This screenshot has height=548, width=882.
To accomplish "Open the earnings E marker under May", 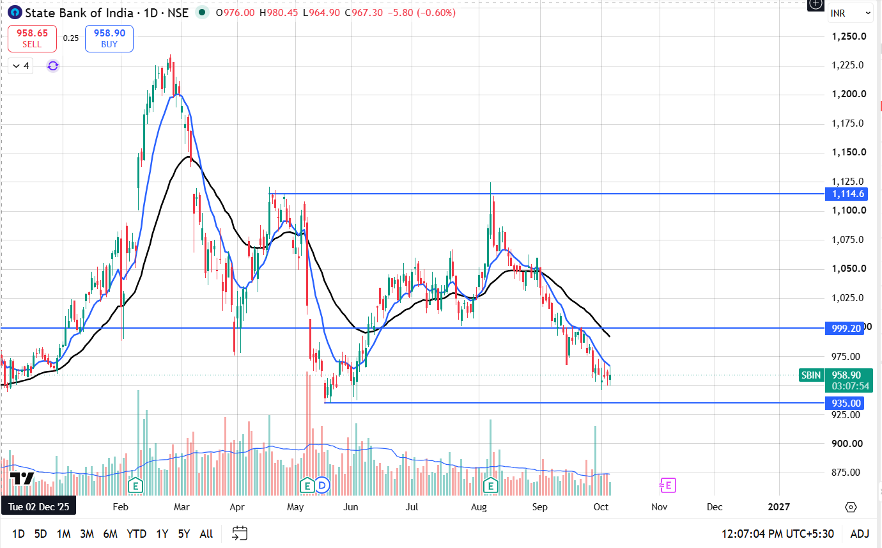I will 307,485.
